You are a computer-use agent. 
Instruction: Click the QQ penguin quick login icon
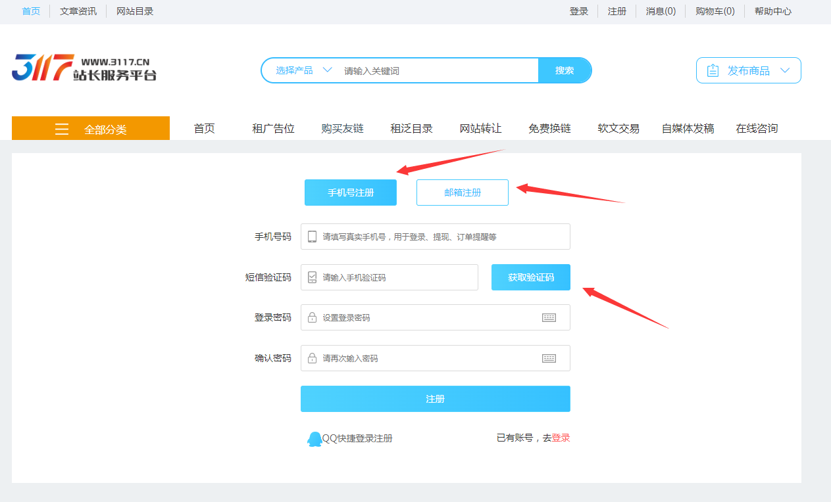[315, 439]
